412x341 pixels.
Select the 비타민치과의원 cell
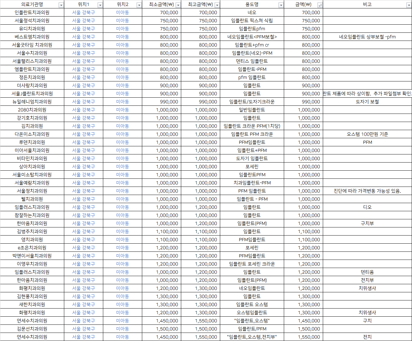(x=32, y=158)
